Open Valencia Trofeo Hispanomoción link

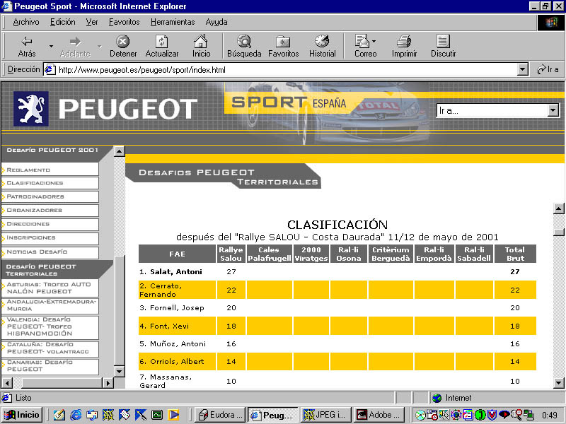tap(50, 326)
